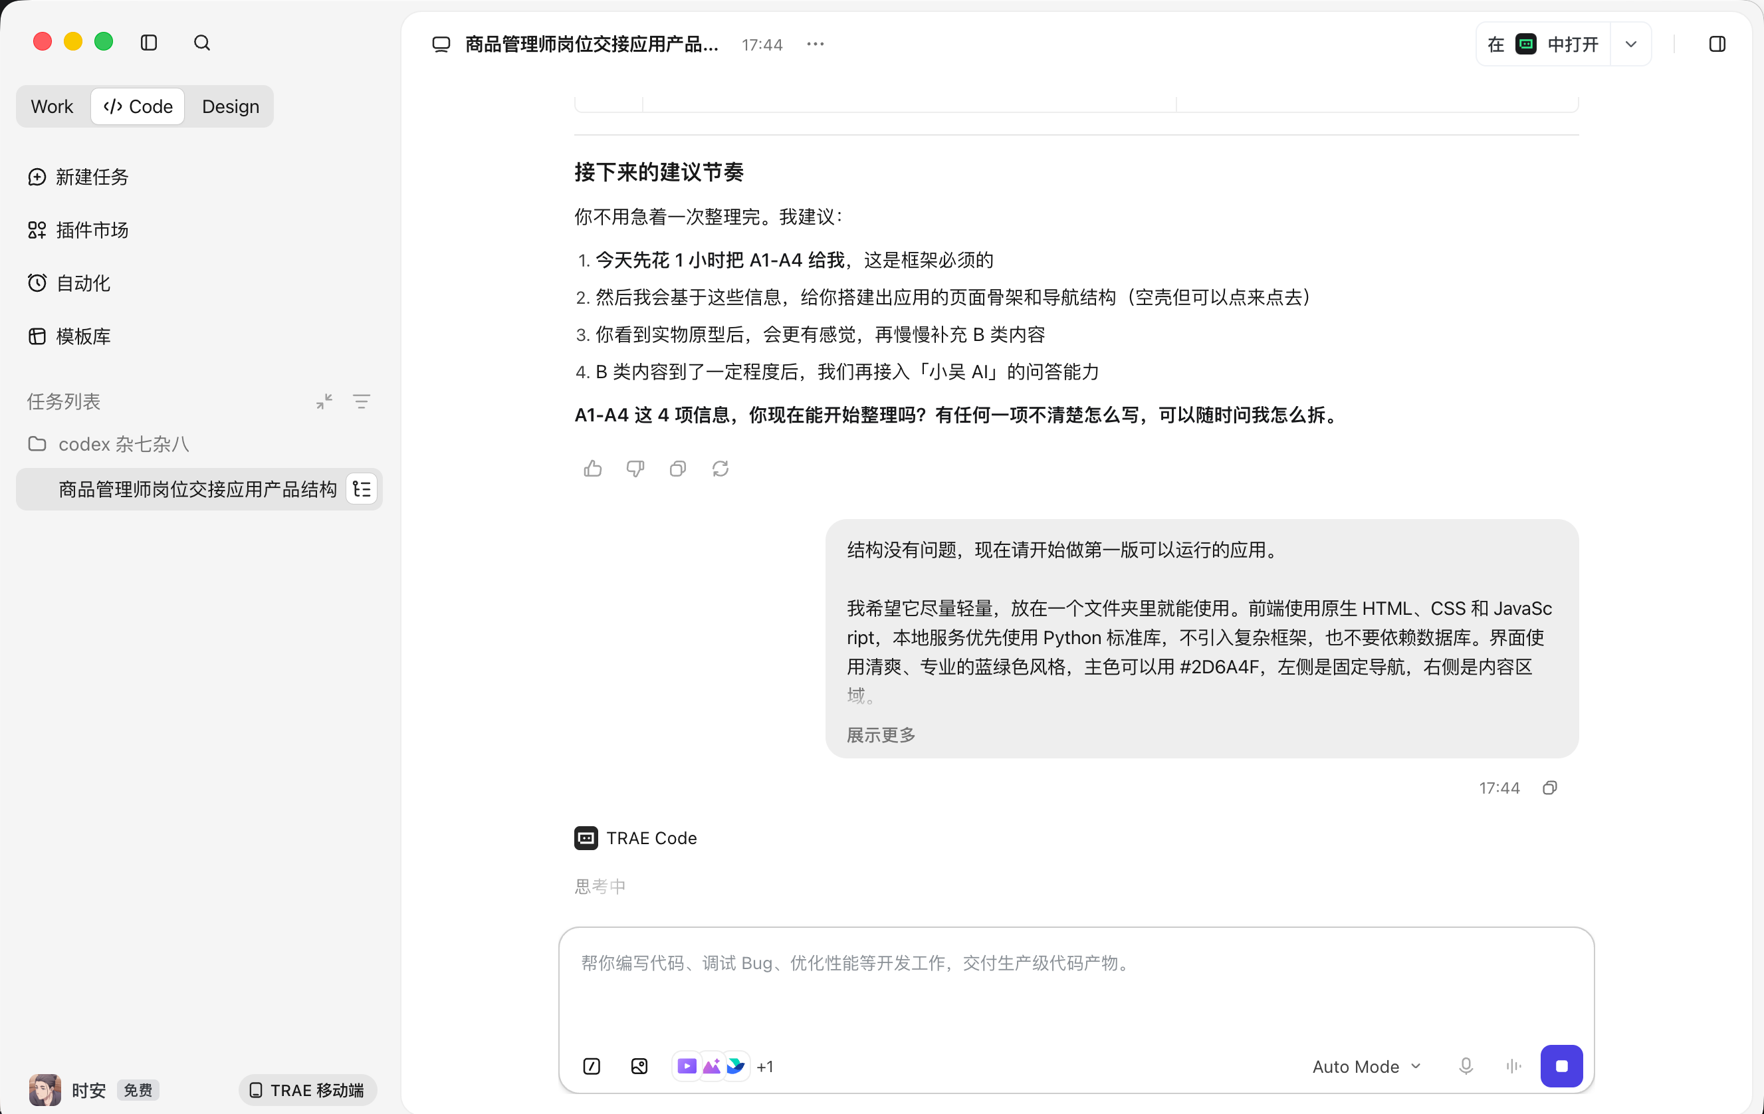
Task: Click the purple video plugin icon
Action: (x=687, y=1065)
